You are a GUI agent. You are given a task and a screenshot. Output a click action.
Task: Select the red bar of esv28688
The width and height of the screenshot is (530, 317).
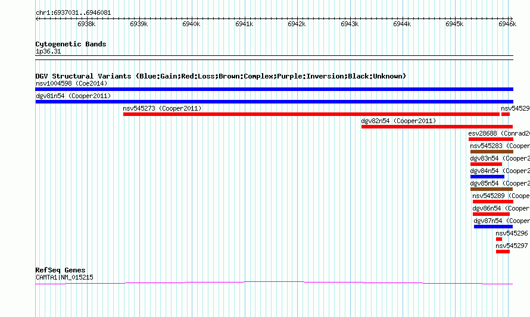click(491, 139)
